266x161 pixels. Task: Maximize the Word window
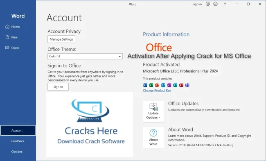click(248, 4)
